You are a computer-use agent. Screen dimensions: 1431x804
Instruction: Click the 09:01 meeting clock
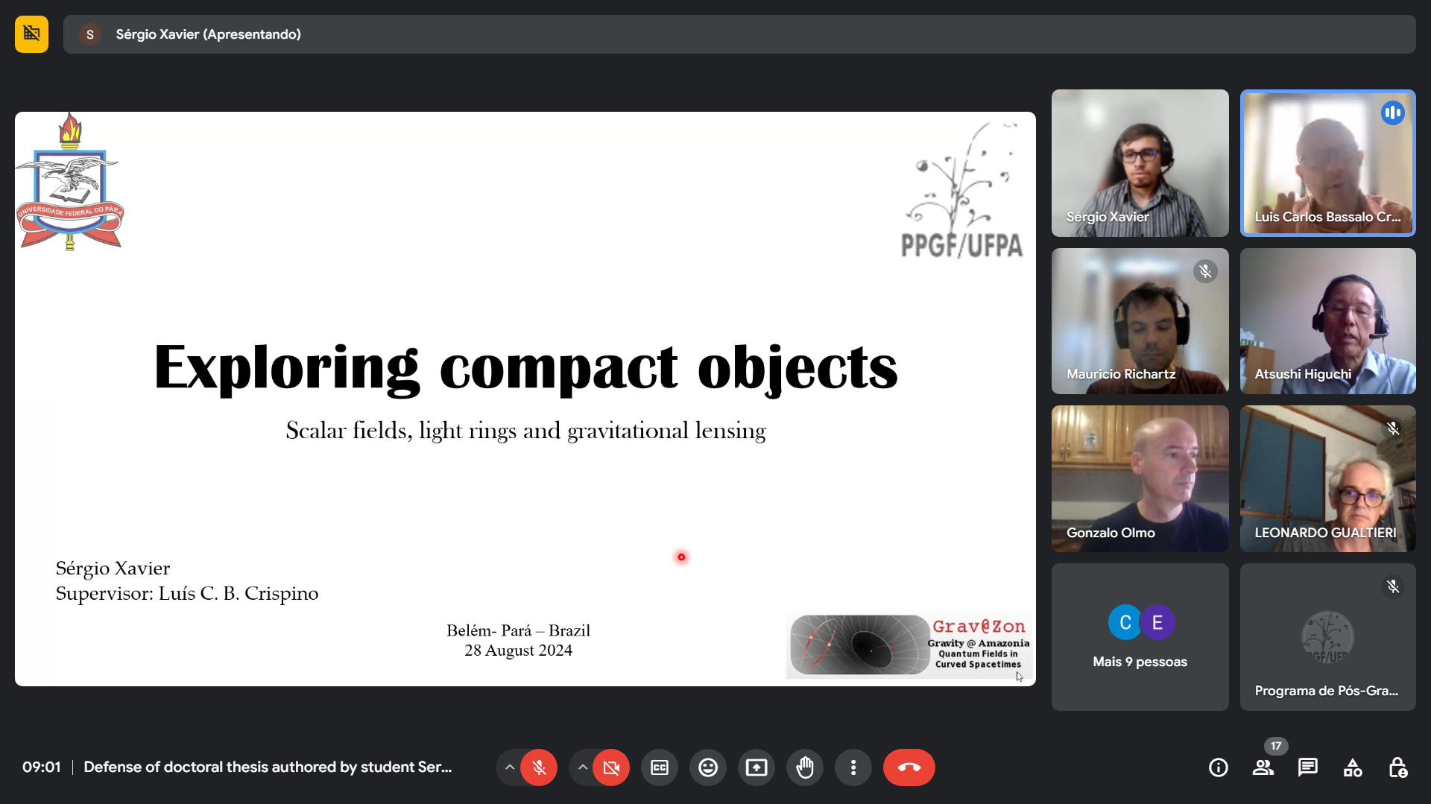click(41, 767)
